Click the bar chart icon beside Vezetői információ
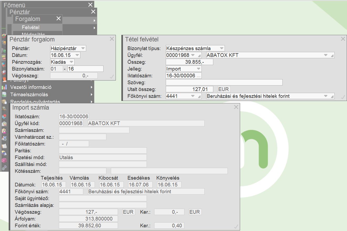Screen dimensions: 347x231 point(4,87)
